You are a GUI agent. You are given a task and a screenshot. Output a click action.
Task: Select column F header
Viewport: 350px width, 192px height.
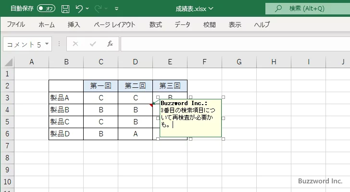pyautogui.click(x=204, y=62)
